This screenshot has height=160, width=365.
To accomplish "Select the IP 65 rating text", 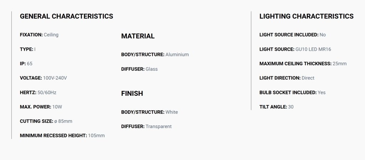I will pos(26,64).
